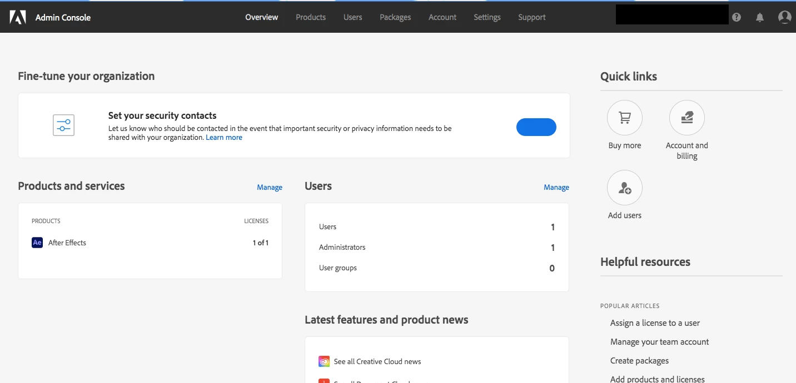Click the Buy more label
Viewport: 796px width, 383px height.
[x=625, y=145]
